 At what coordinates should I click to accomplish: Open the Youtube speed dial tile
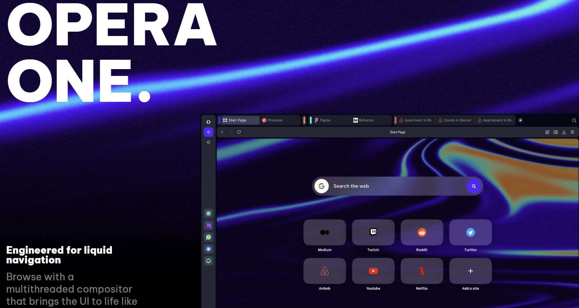373,271
